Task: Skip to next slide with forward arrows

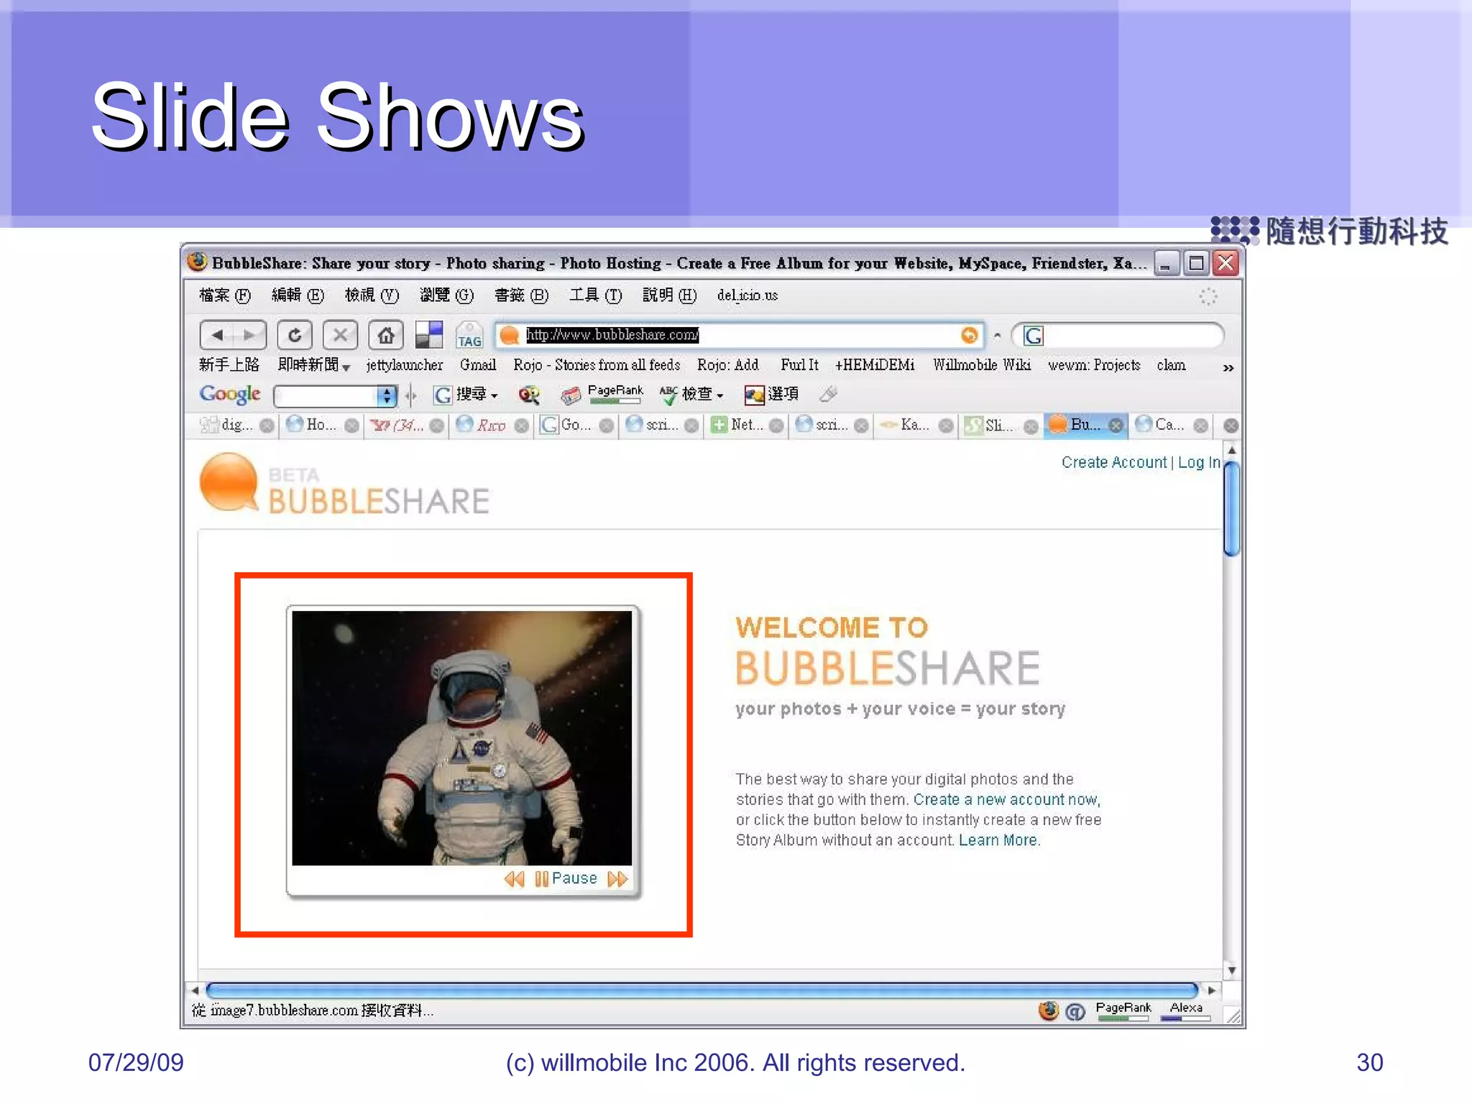Action: pyautogui.click(x=617, y=879)
